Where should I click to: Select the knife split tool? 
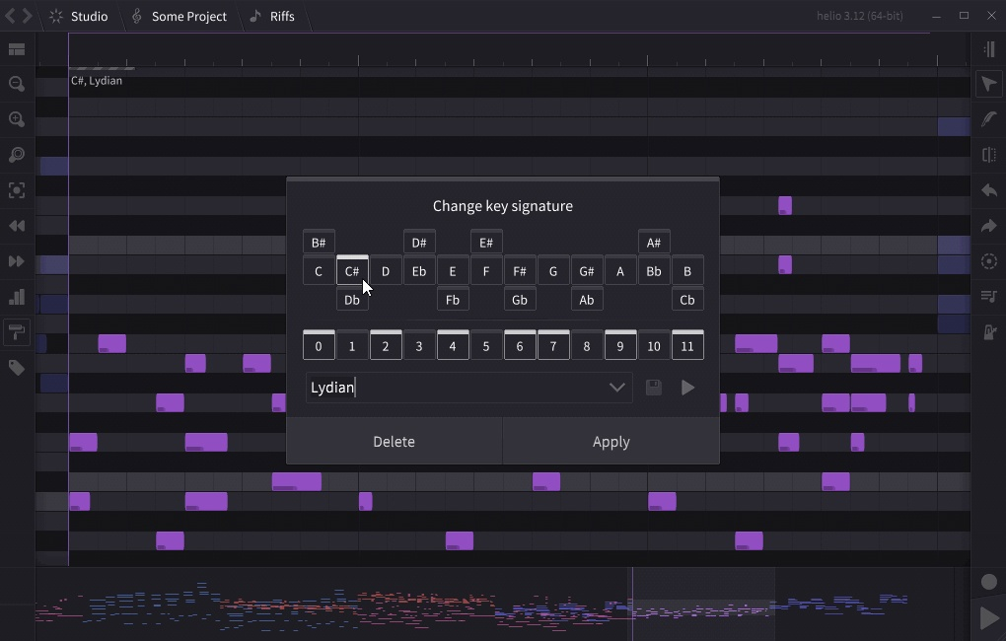pyautogui.click(x=988, y=155)
